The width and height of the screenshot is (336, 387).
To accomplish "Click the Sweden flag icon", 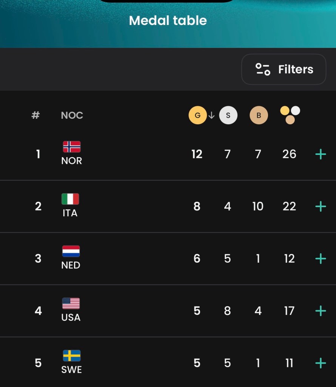I will click(71, 356).
